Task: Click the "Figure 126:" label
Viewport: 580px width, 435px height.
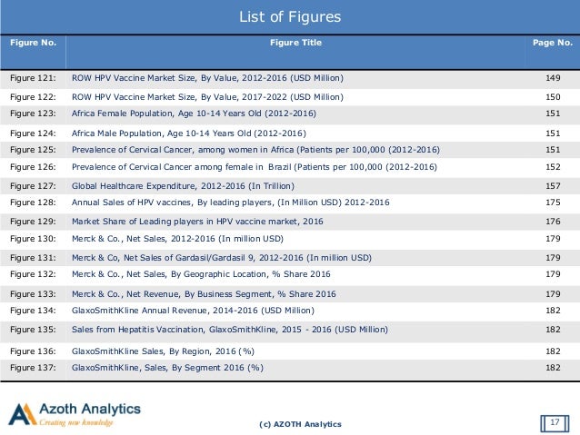Action: click(x=33, y=167)
